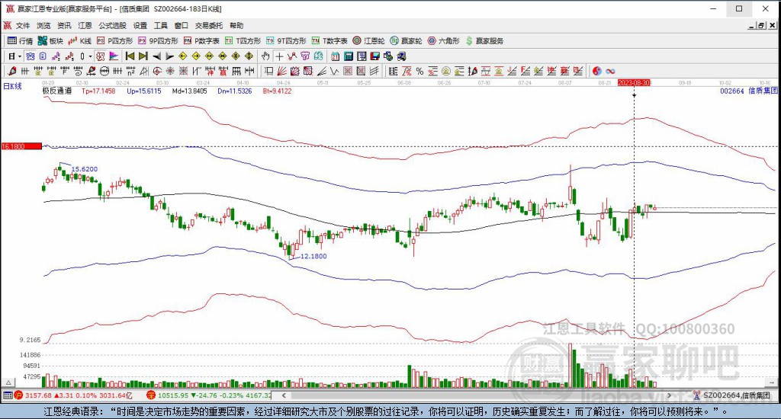Open the 日 period dropdown arrow
This screenshot has width=781, height=419.
coord(20,56)
